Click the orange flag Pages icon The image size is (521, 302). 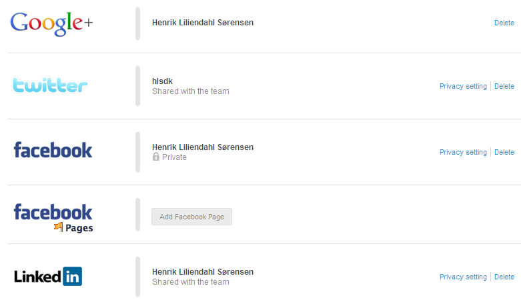point(59,227)
